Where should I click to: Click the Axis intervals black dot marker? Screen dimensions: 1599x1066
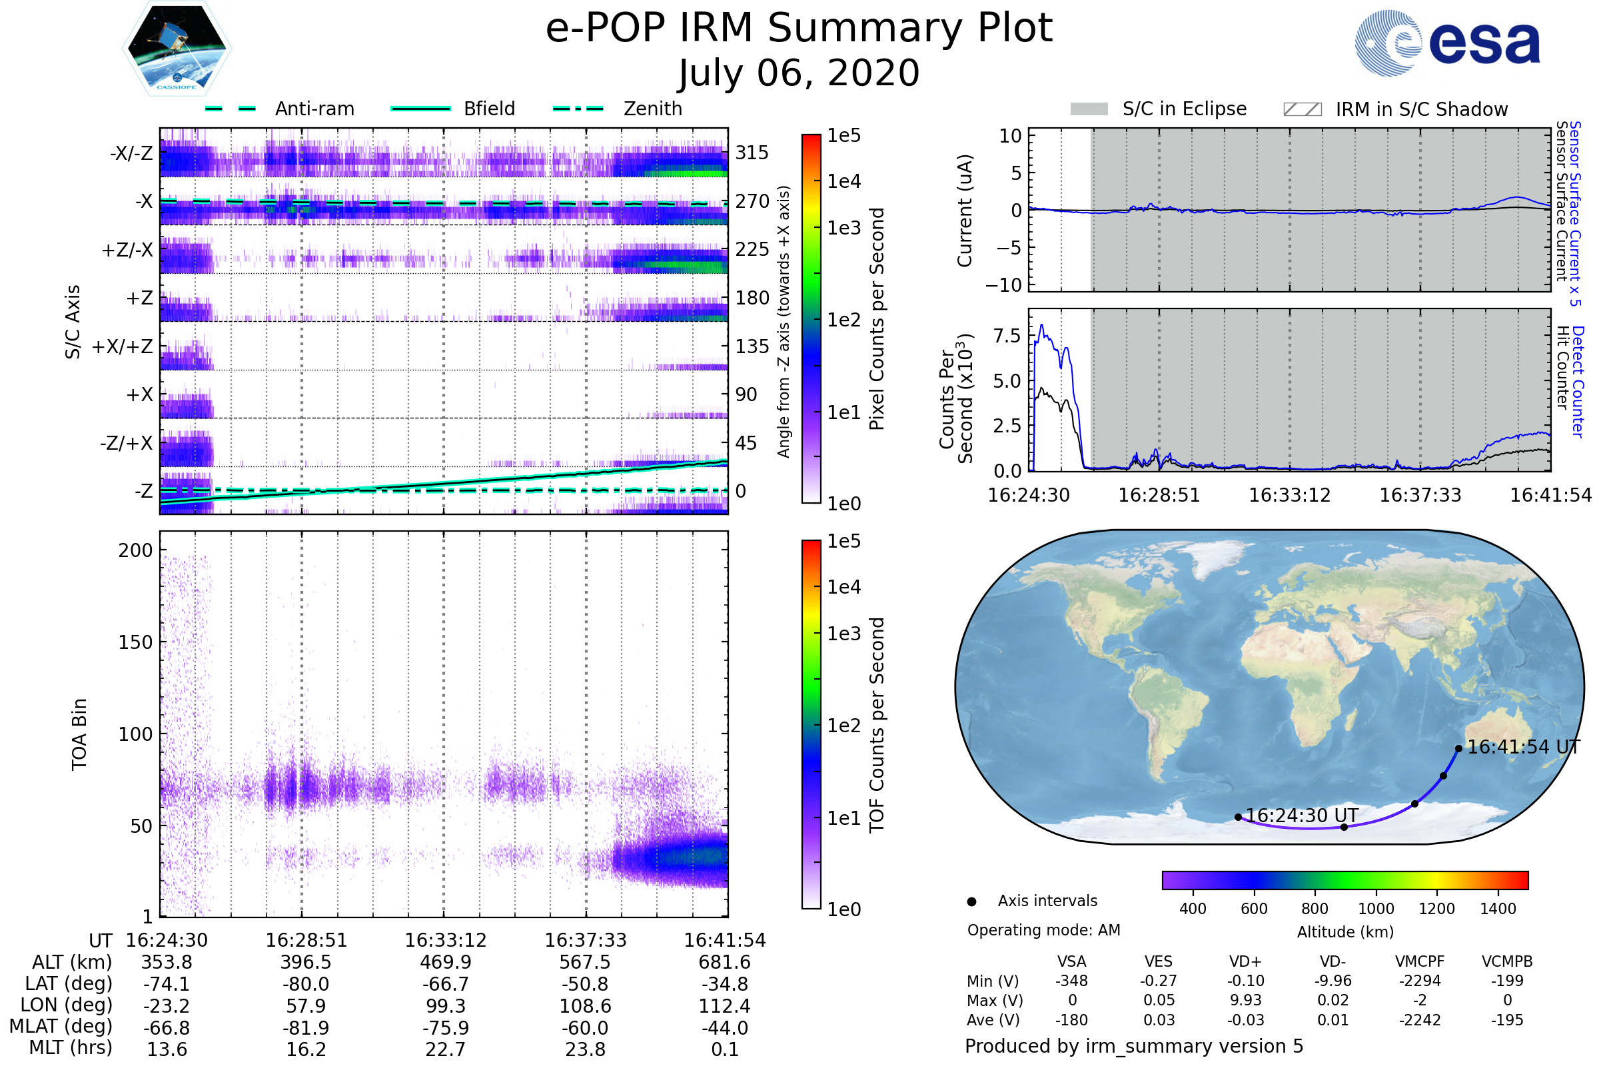[x=971, y=901]
